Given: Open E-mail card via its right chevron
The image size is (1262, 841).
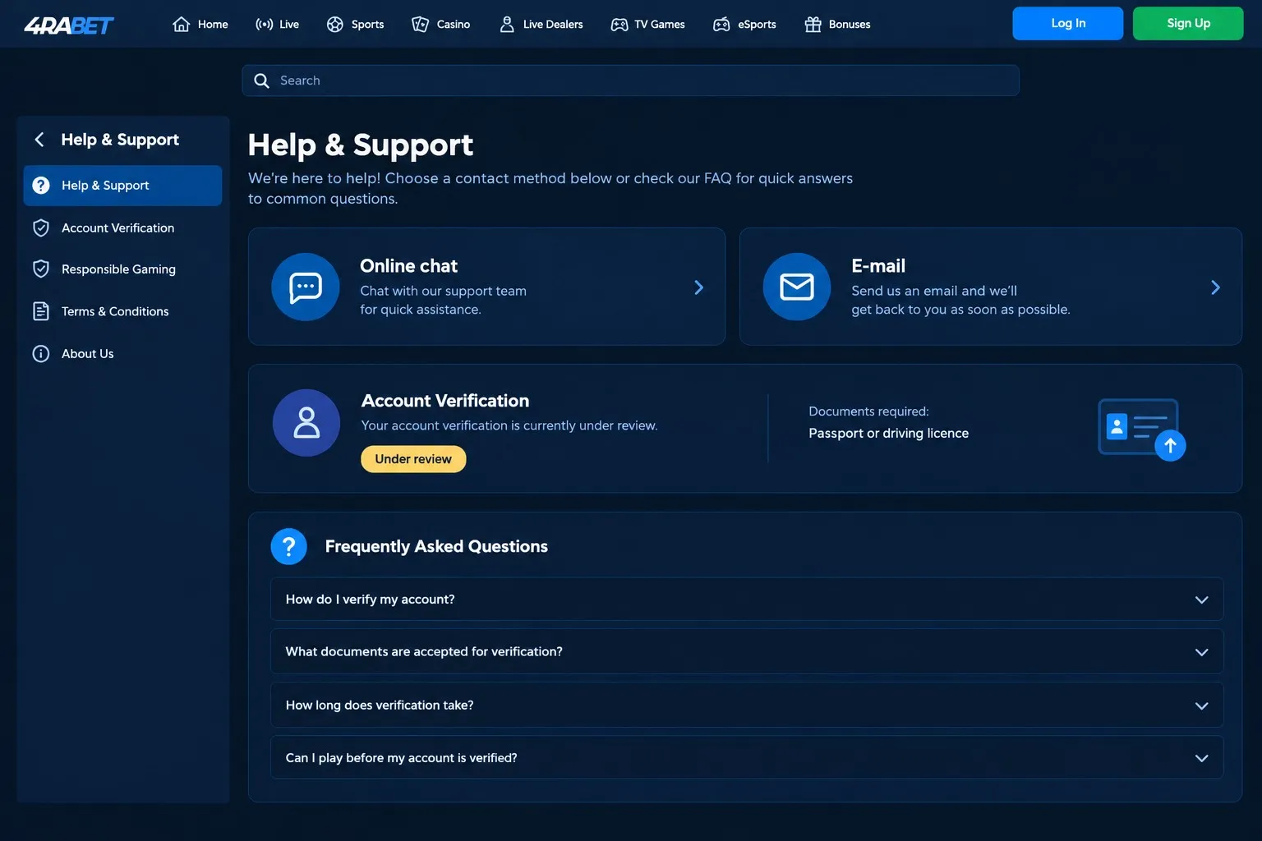Looking at the screenshot, I should (x=1216, y=287).
